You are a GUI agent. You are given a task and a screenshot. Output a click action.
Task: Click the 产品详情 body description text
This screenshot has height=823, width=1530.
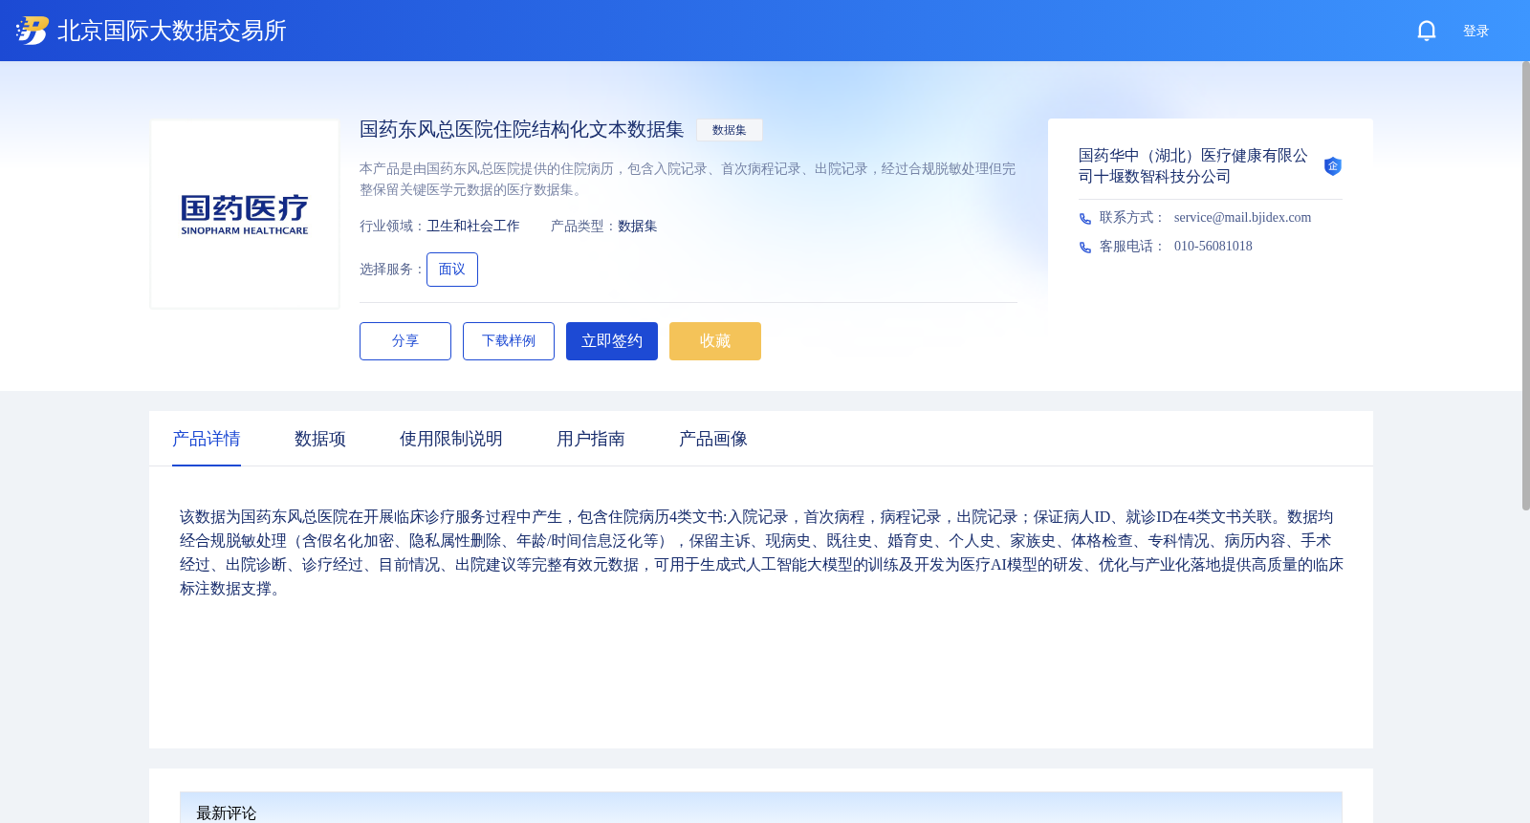tap(761, 552)
